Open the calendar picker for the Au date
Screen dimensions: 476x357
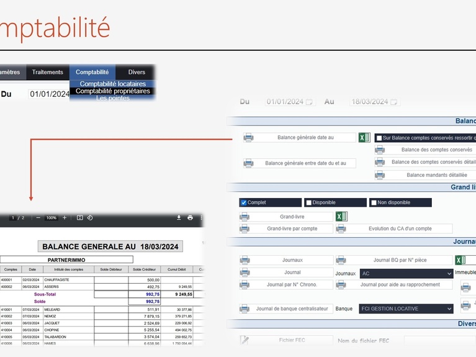coord(393,102)
